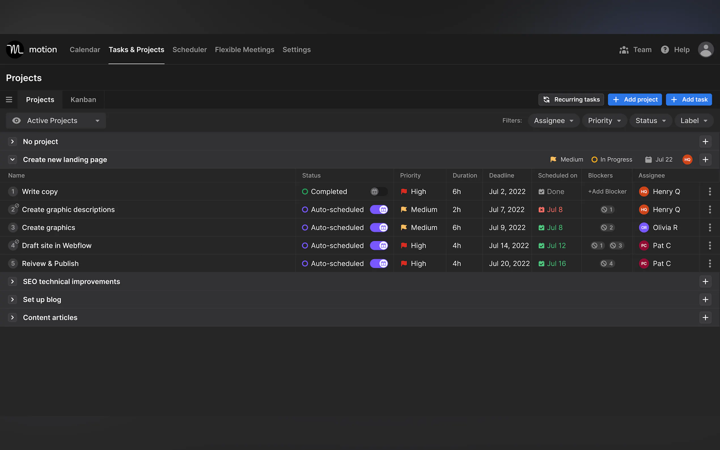Click plus icon on No project row
The image size is (720, 450).
[705, 142]
